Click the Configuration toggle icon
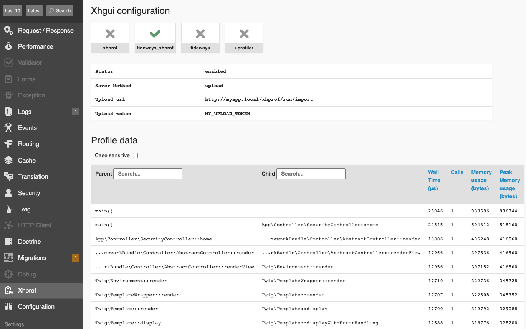This screenshot has height=329, width=526. tap(8, 306)
